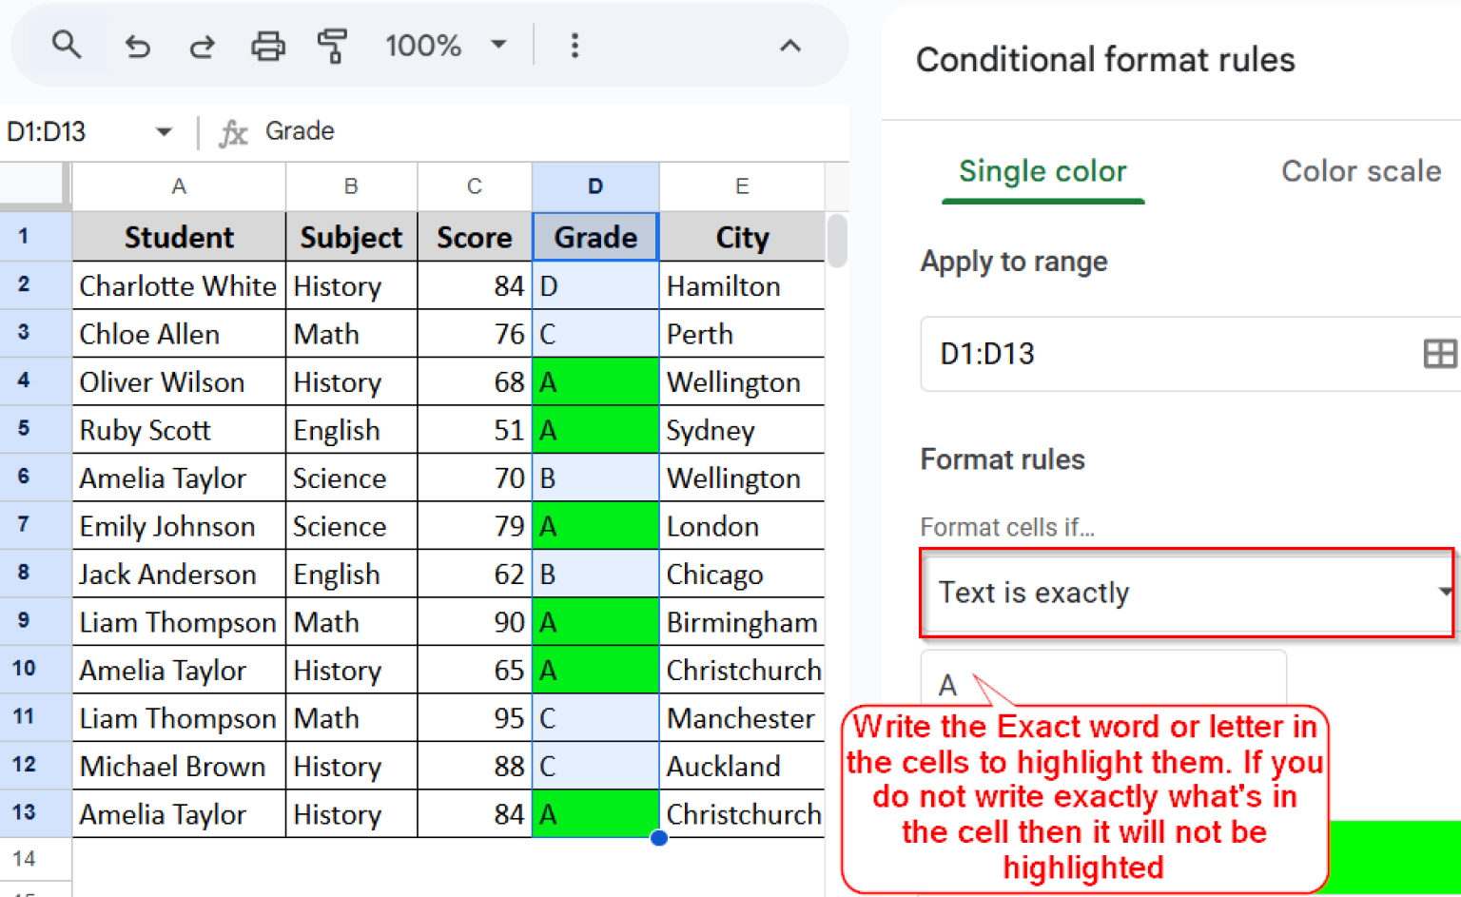The height and width of the screenshot is (897, 1461).
Task: Open the zoom level dropdown
Action: coord(445,45)
